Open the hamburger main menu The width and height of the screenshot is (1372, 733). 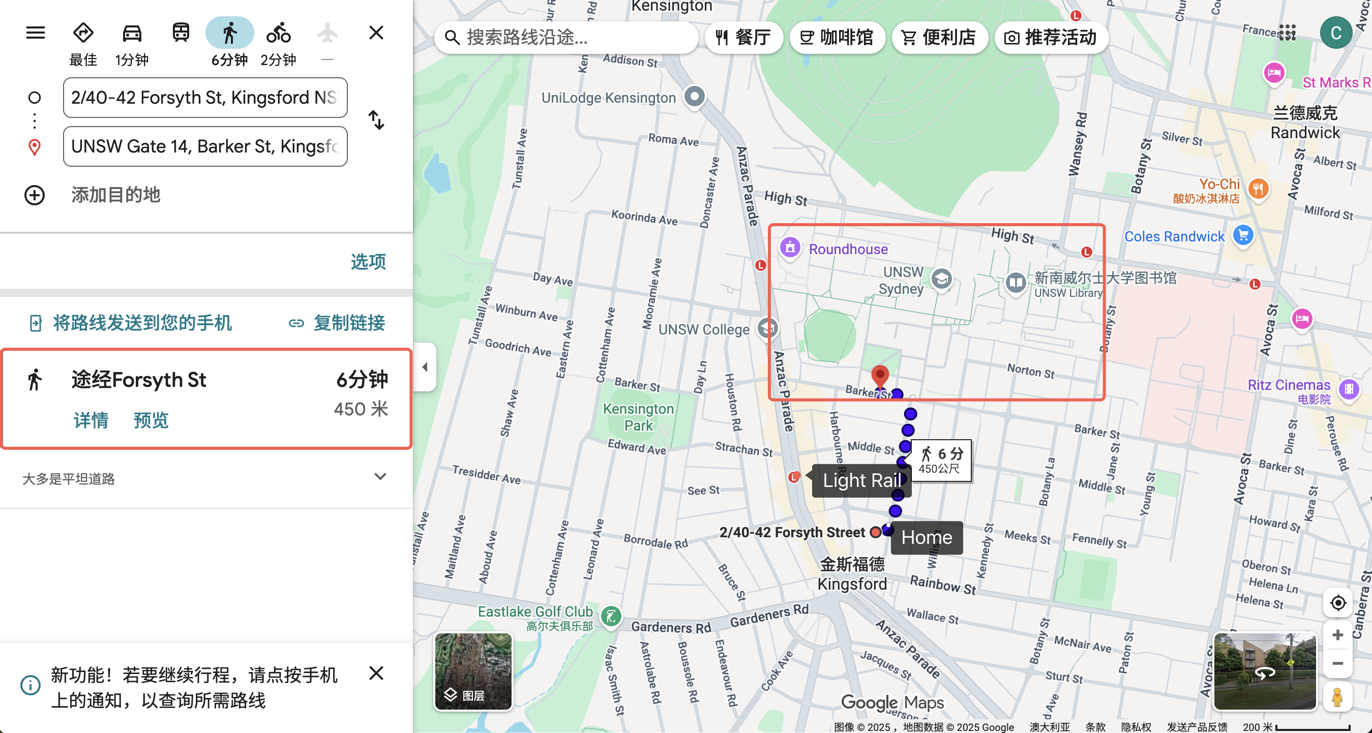pyautogui.click(x=35, y=33)
